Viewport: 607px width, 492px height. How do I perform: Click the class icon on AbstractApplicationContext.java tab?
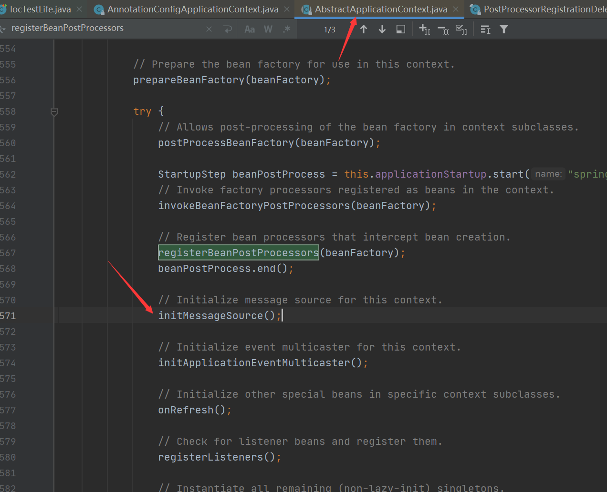tap(306, 9)
